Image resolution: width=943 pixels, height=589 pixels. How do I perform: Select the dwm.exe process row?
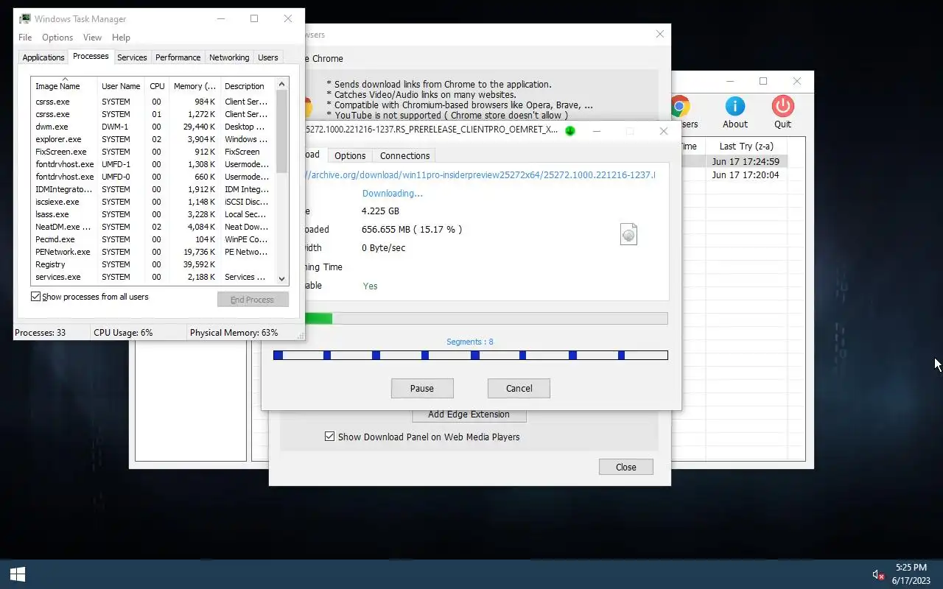tap(154, 127)
